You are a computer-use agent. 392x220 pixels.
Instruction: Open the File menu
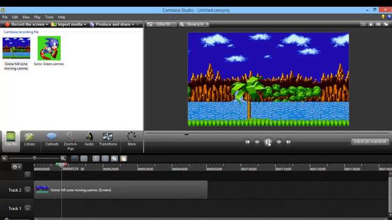5,17
